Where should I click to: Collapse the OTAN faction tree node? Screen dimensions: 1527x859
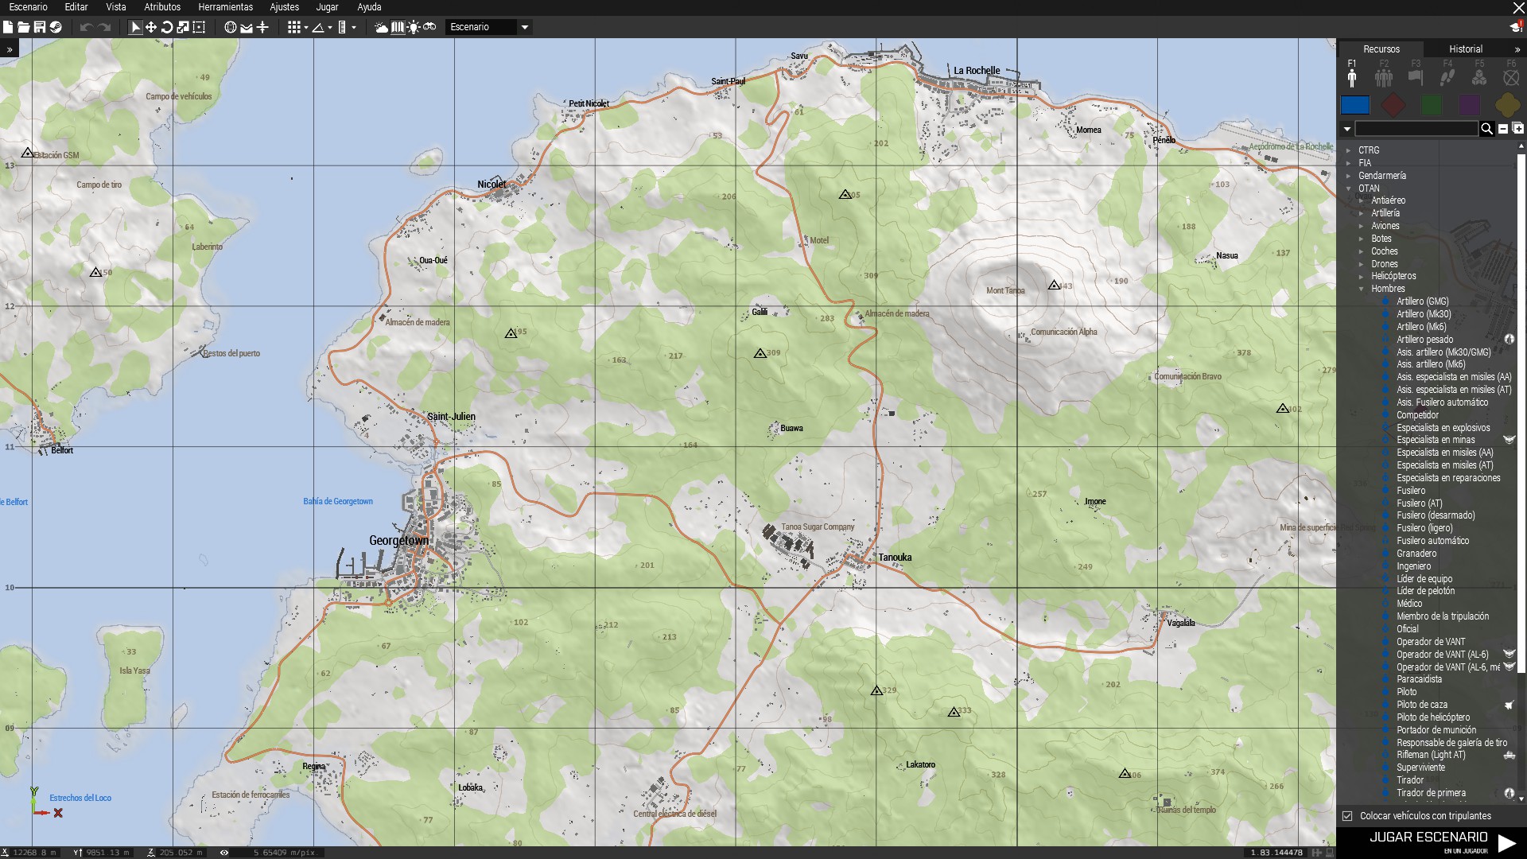pos(1348,189)
